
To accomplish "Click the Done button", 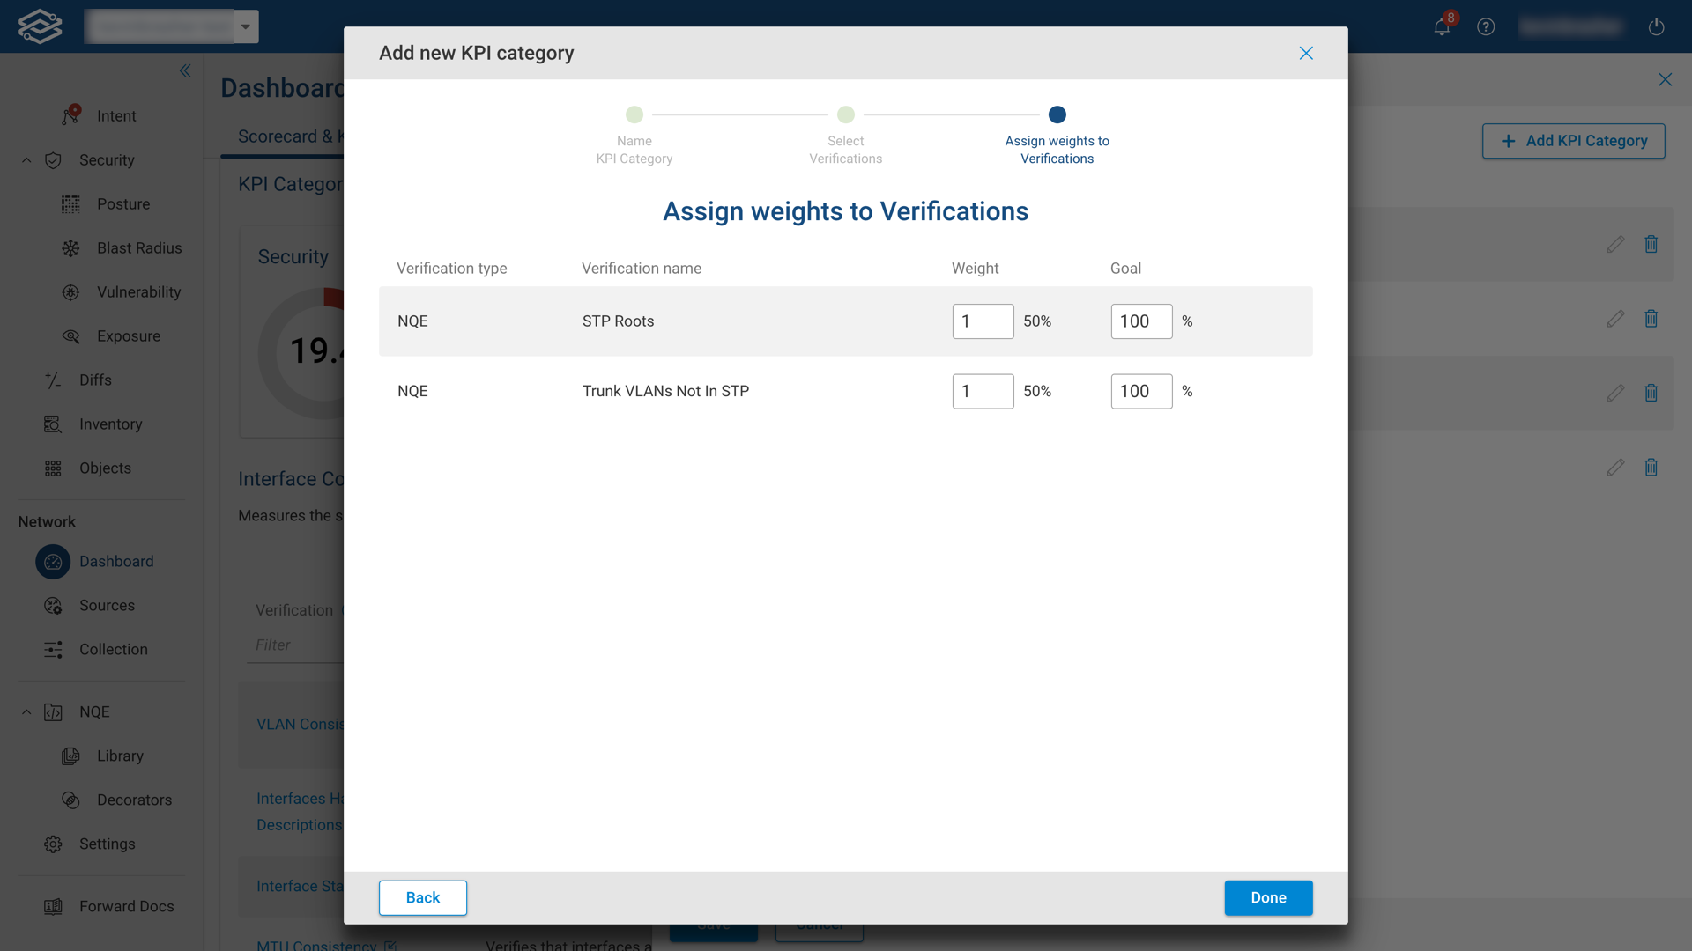I will (1268, 897).
